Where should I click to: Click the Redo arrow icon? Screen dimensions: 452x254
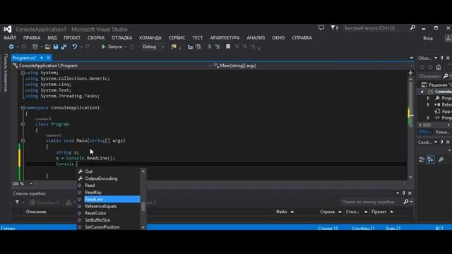88,47
